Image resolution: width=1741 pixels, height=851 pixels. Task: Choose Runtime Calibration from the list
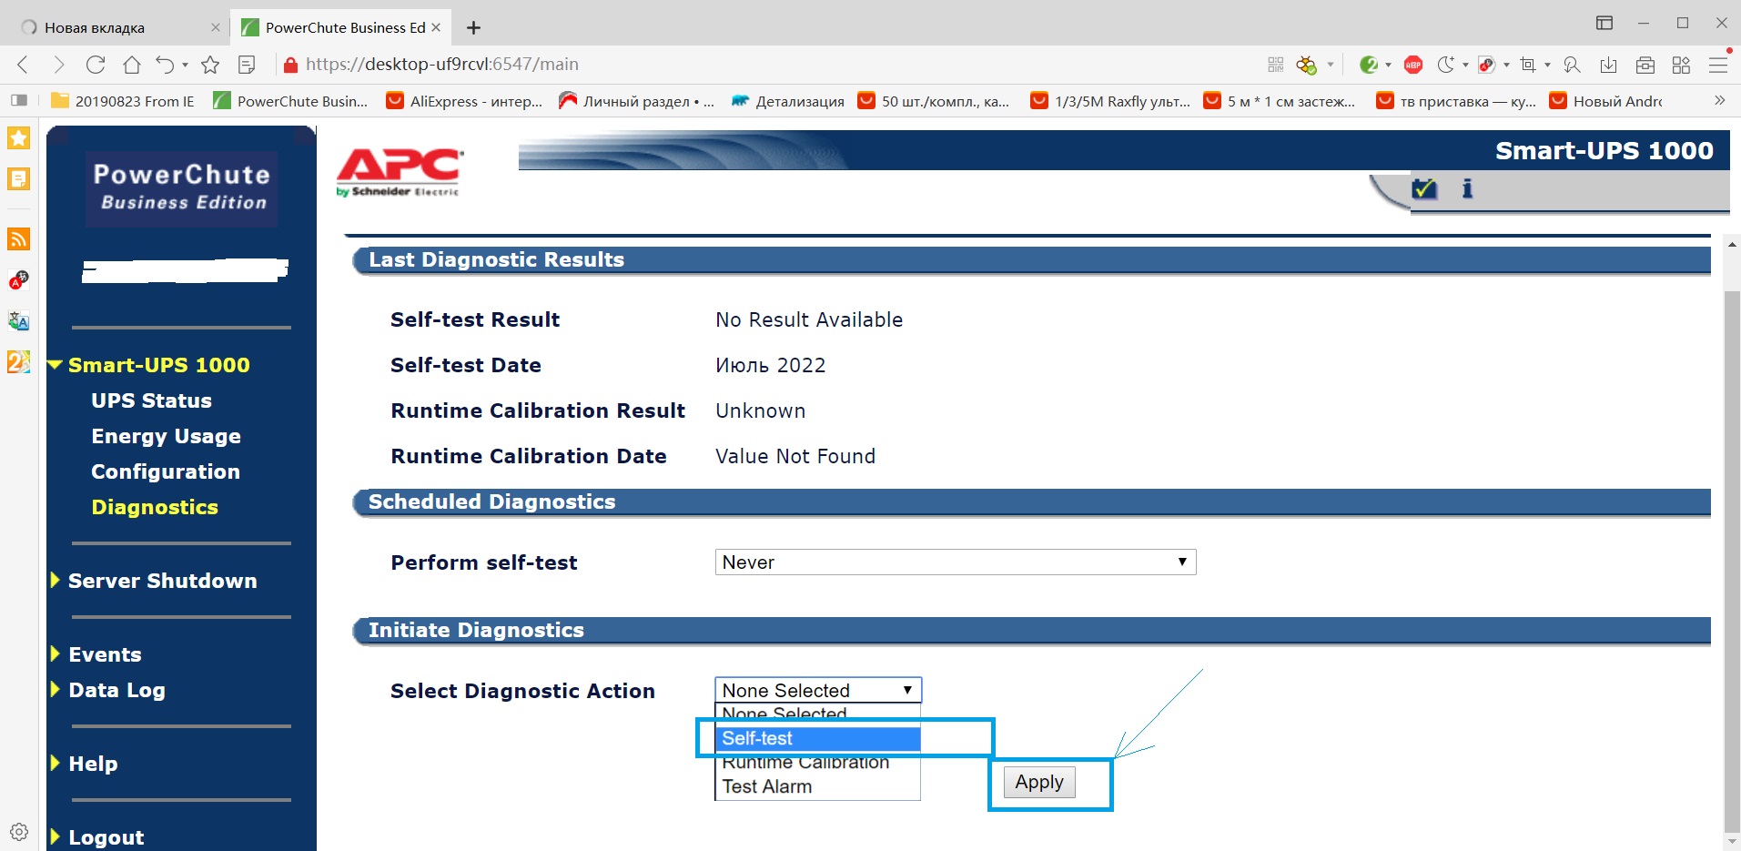(x=818, y=763)
